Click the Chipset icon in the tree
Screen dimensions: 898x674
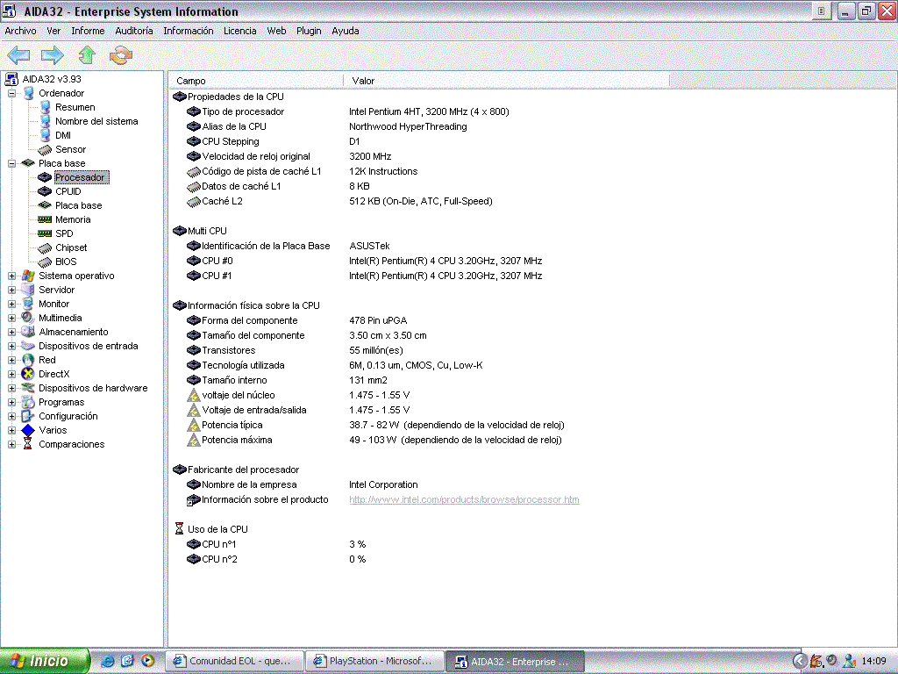click(45, 247)
